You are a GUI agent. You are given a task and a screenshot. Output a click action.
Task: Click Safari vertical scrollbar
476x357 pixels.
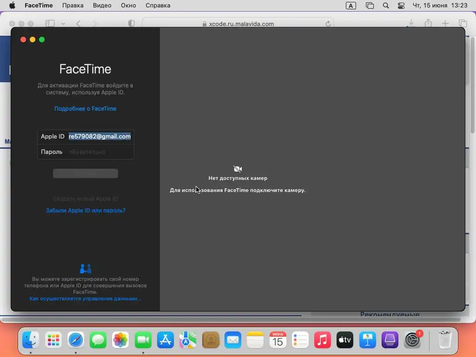(x=473, y=85)
